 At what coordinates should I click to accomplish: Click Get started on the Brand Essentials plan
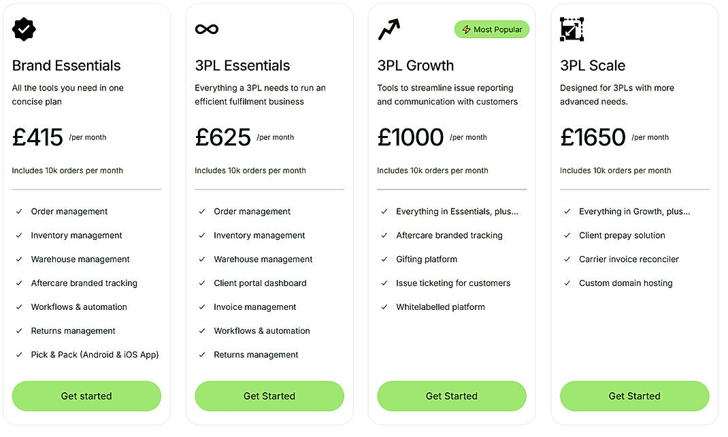pyautogui.click(x=86, y=396)
